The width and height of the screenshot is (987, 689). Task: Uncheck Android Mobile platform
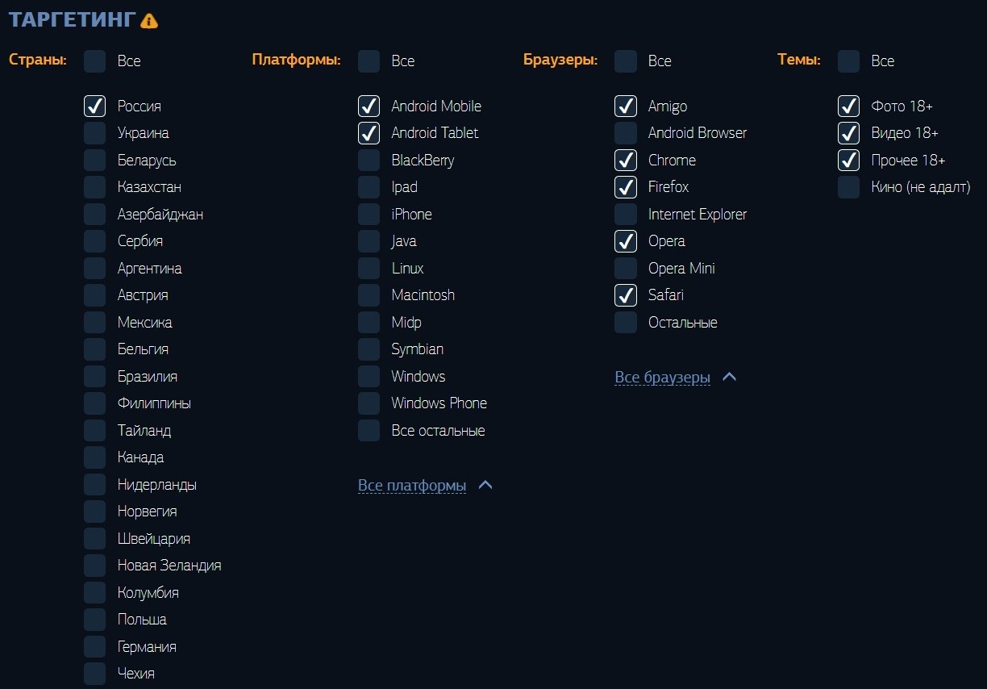pyautogui.click(x=369, y=106)
